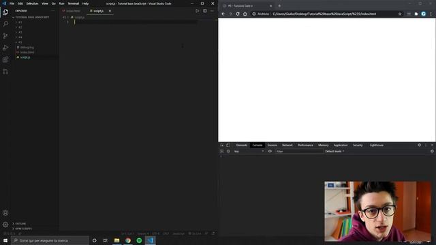Screen dimensions: 436x245
Task: Expand the #3 folder in Explorer
Action: (20, 32)
